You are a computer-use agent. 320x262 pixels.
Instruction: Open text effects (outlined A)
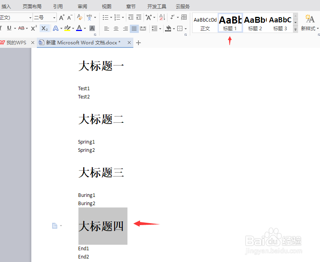pyautogui.click(x=56, y=28)
